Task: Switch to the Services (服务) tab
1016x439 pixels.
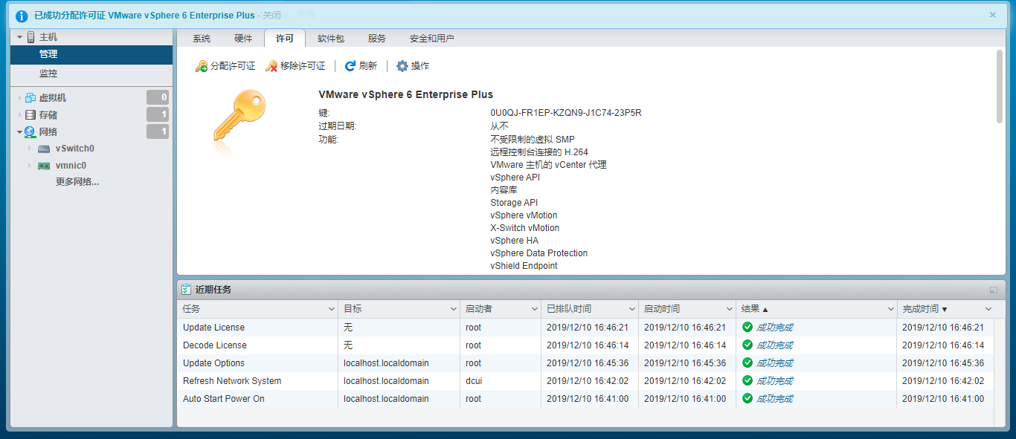Action: (x=377, y=39)
